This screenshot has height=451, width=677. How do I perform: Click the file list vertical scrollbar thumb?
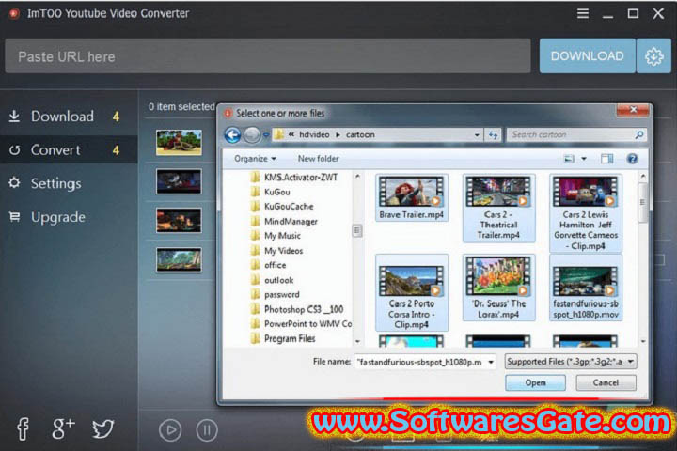point(642,202)
